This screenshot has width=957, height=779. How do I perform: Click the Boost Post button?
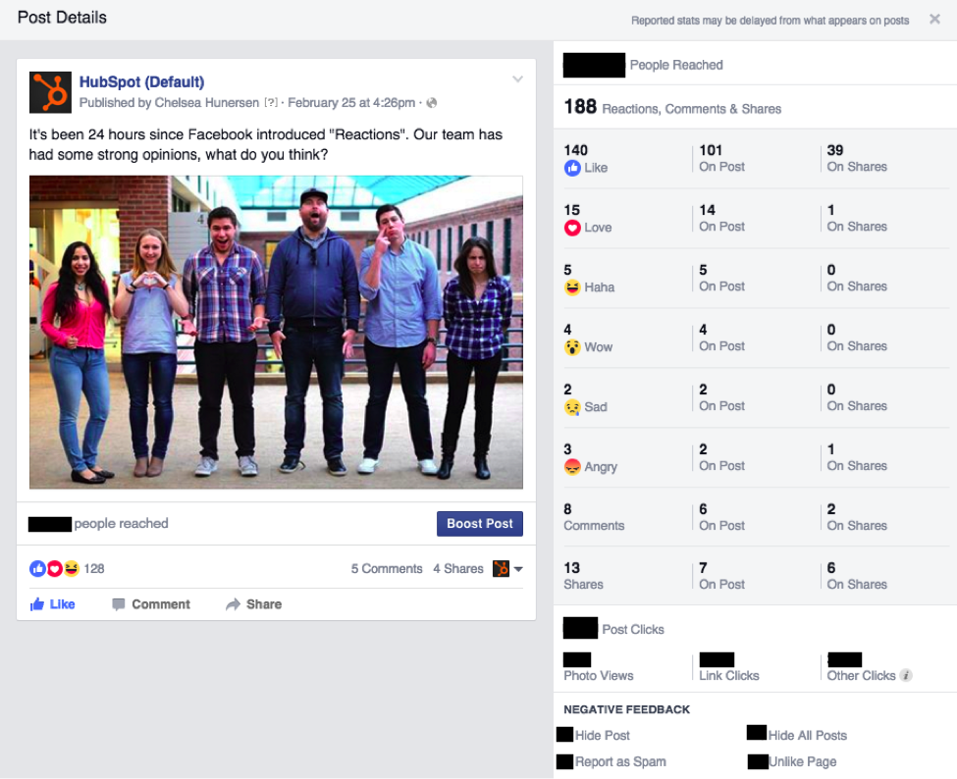tap(479, 524)
